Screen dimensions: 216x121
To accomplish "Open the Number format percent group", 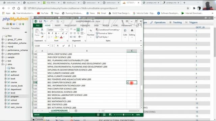I will (x=91, y=33).
